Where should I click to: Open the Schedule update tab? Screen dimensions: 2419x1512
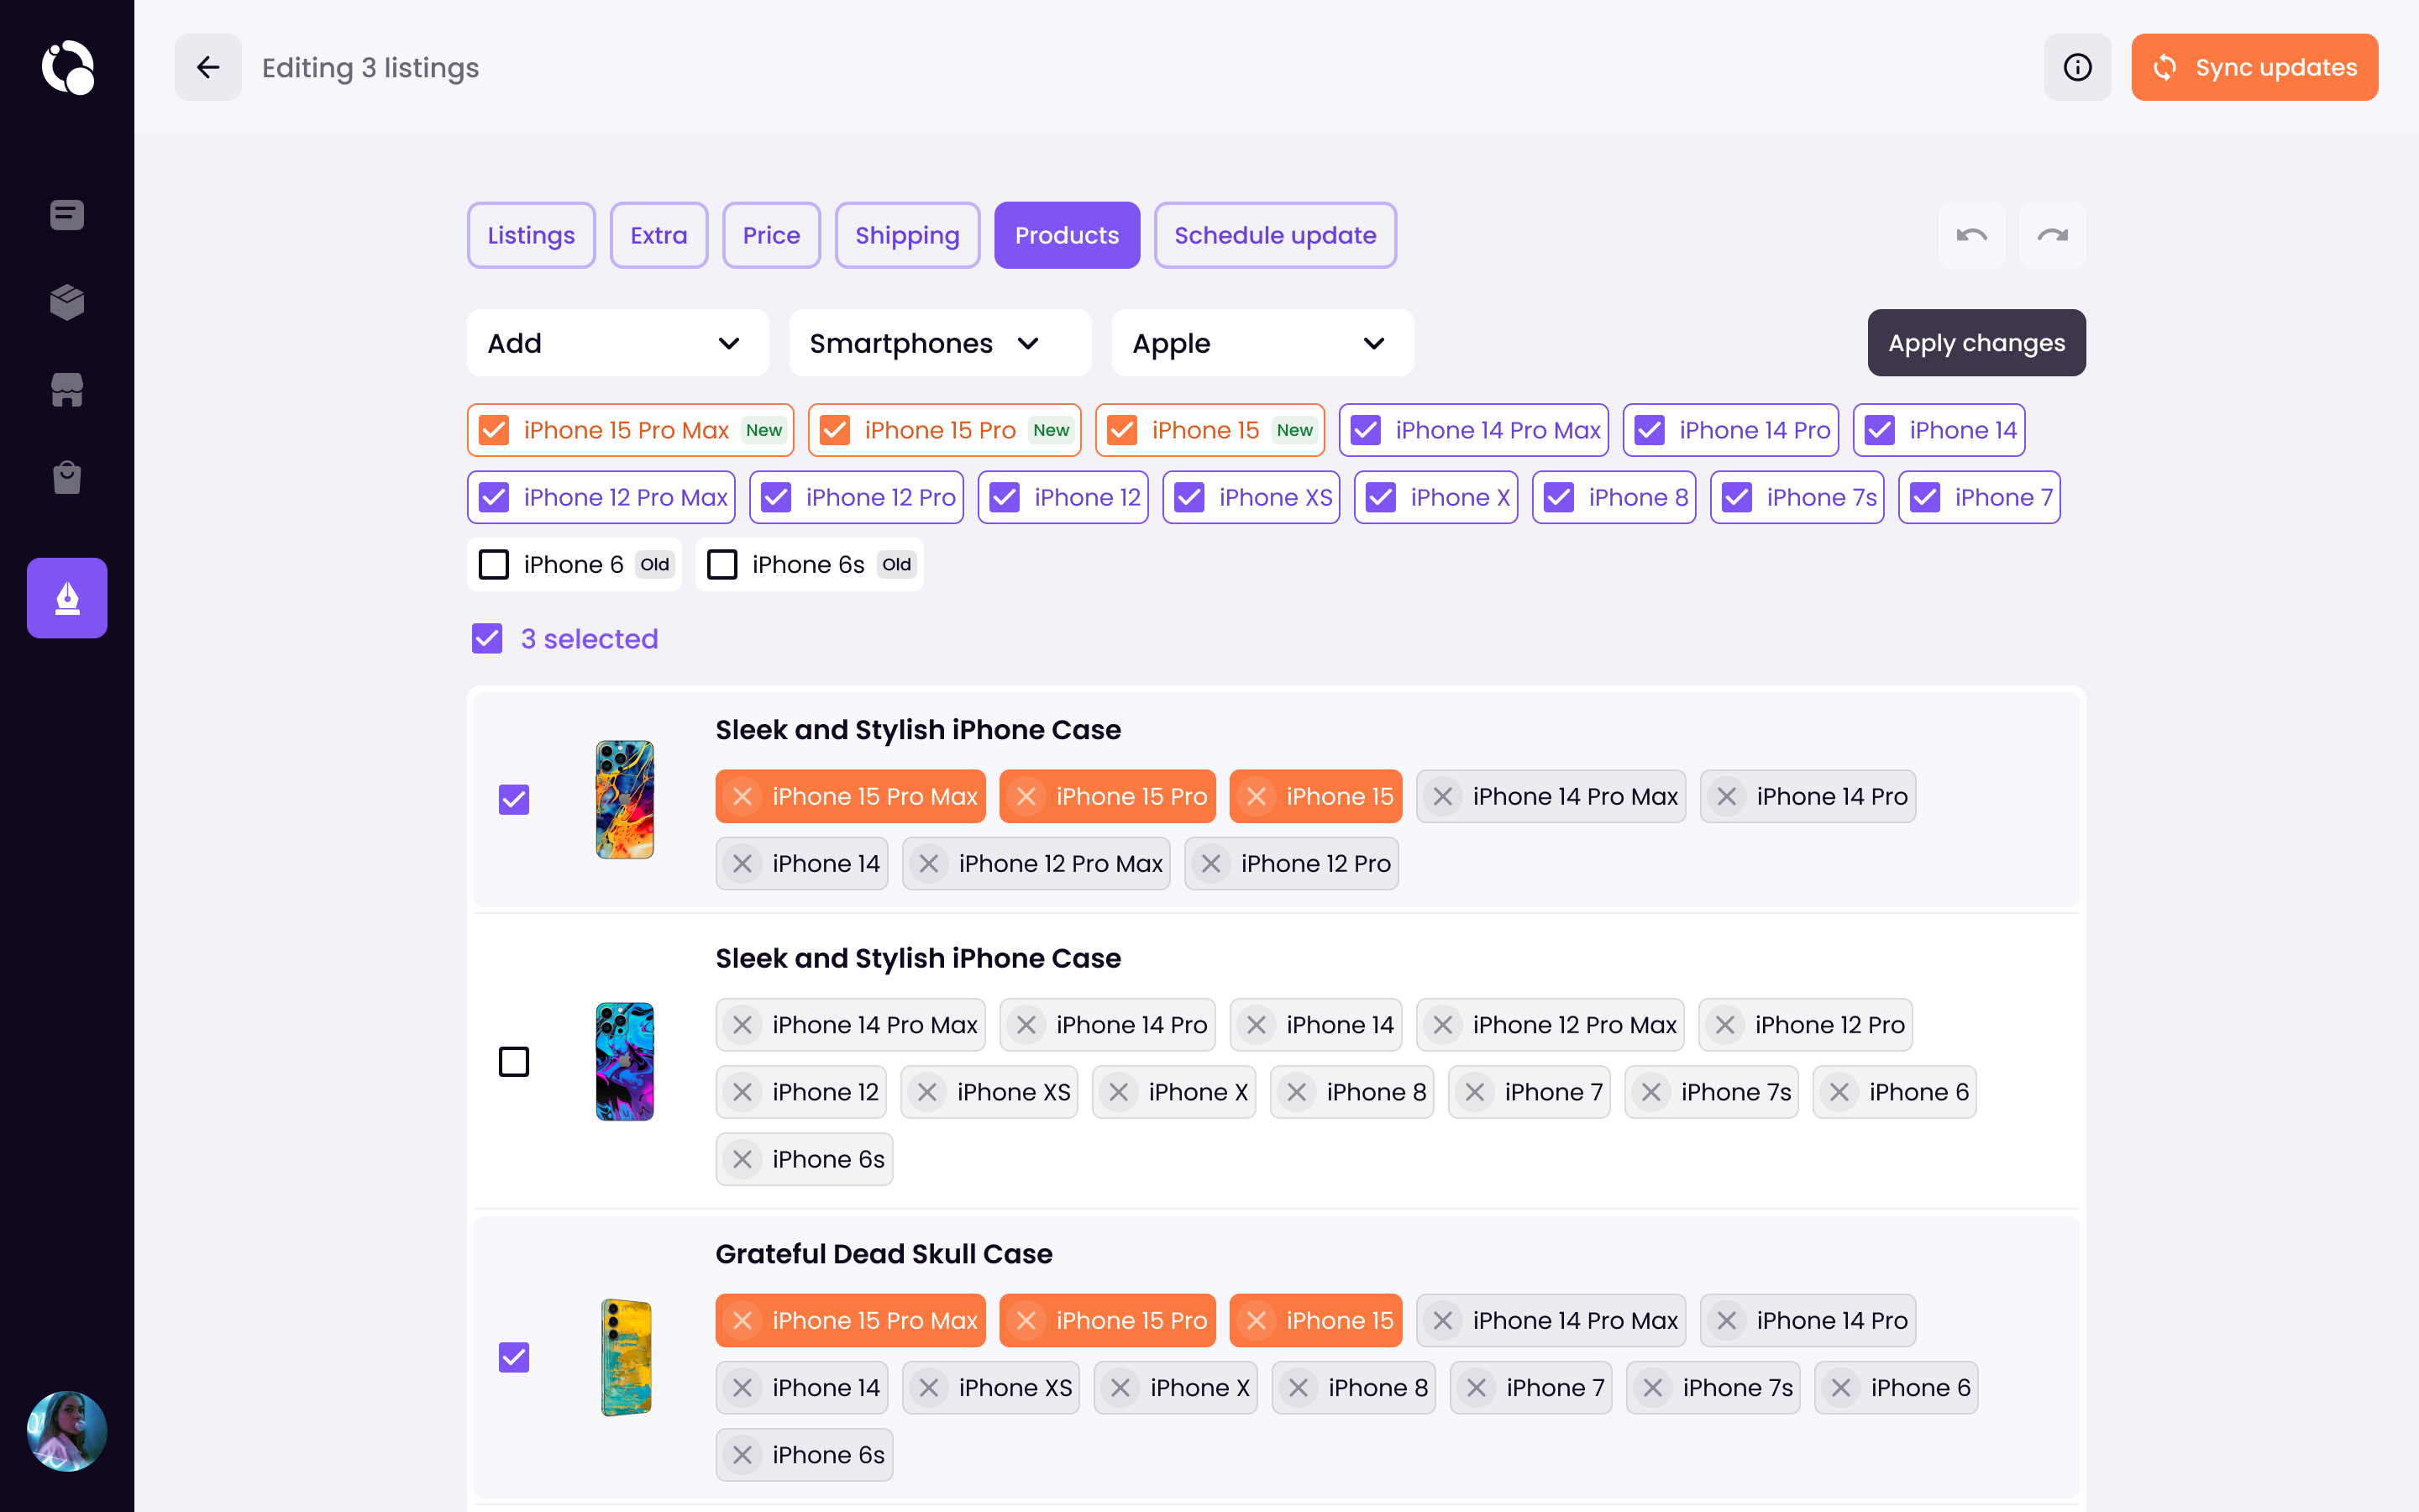click(x=1274, y=235)
